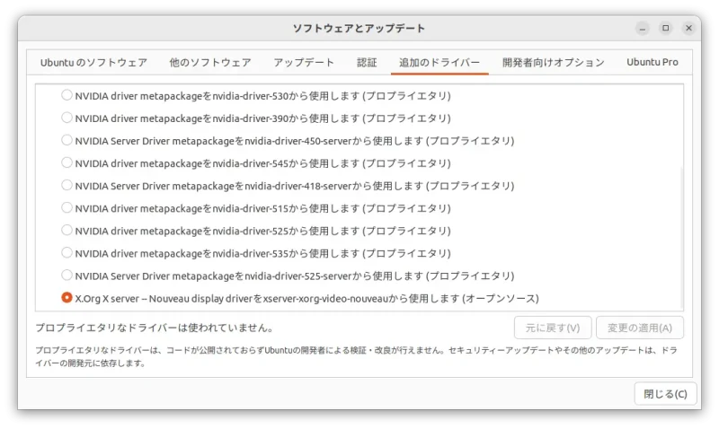The image size is (719, 429).
Task: Open the 認証 tab
Action: (x=367, y=62)
